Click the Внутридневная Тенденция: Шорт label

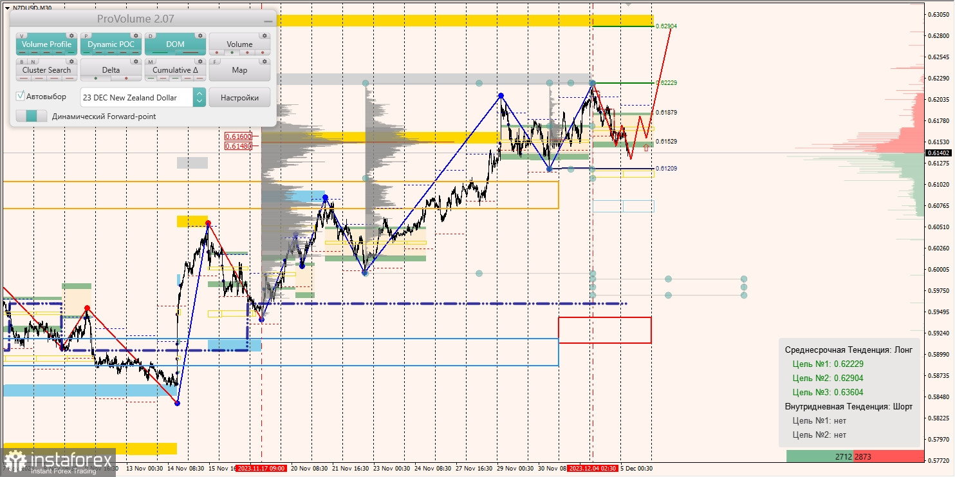(x=849, y=406)
